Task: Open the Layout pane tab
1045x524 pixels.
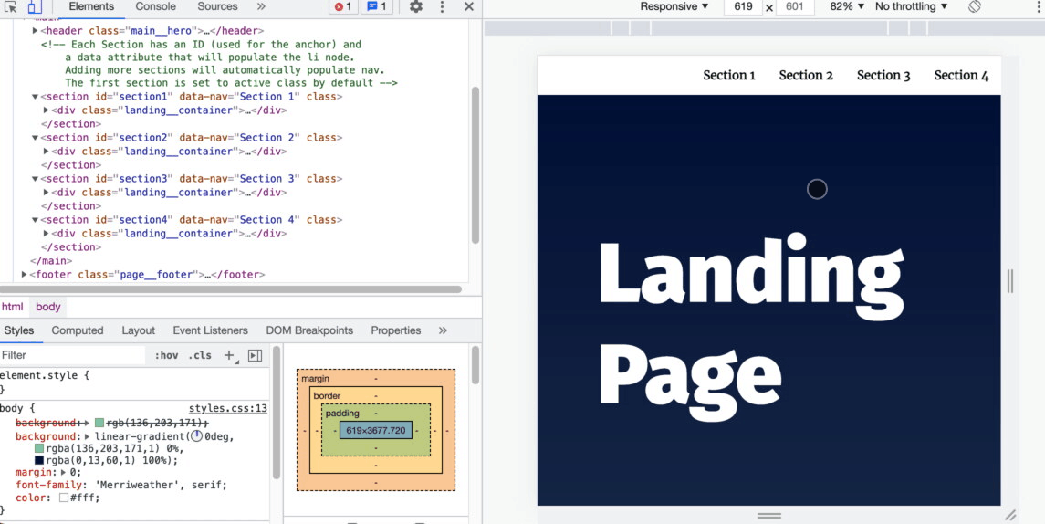Action: coord(138,330)
